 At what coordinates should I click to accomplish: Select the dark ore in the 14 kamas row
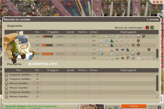pos(117,50)
